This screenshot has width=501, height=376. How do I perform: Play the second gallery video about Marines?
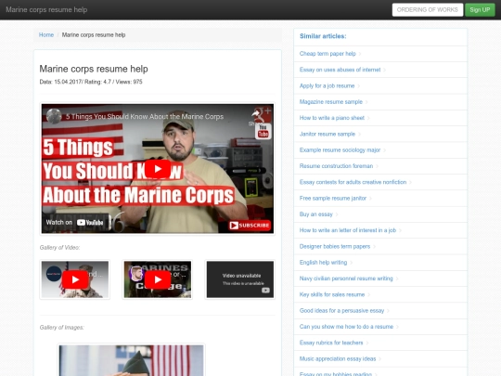158,279
